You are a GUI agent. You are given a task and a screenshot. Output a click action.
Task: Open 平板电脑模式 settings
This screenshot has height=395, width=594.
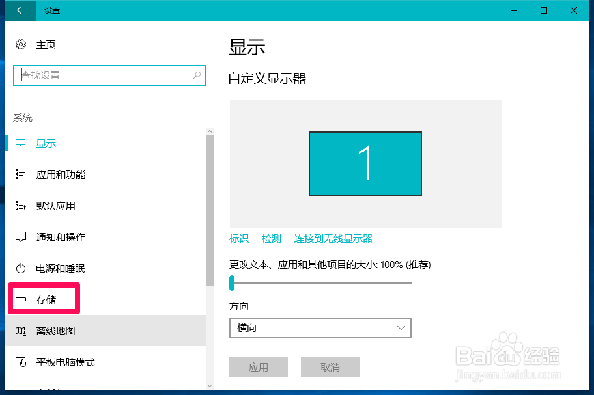pyautogui.click(x=106, y=362)
